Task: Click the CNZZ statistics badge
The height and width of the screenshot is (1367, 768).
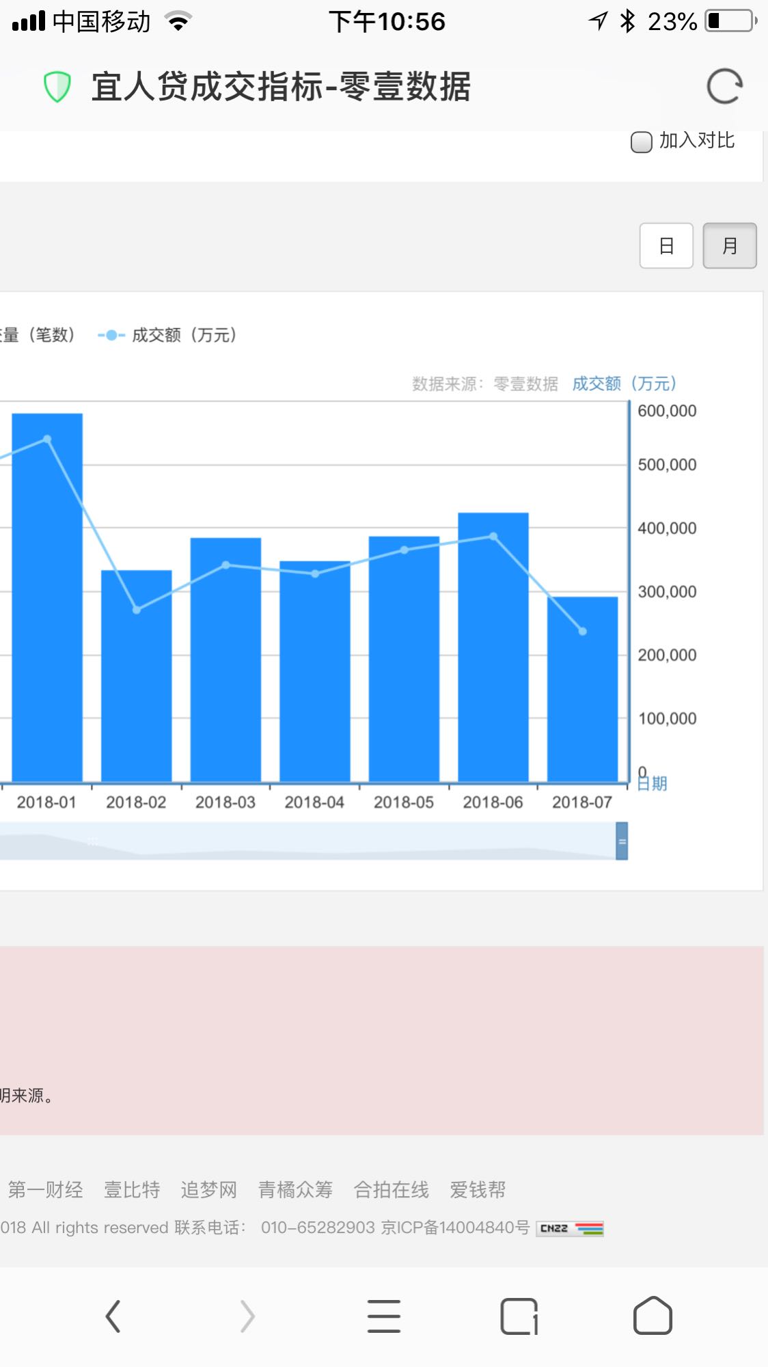Action: tap(570, 1228)
